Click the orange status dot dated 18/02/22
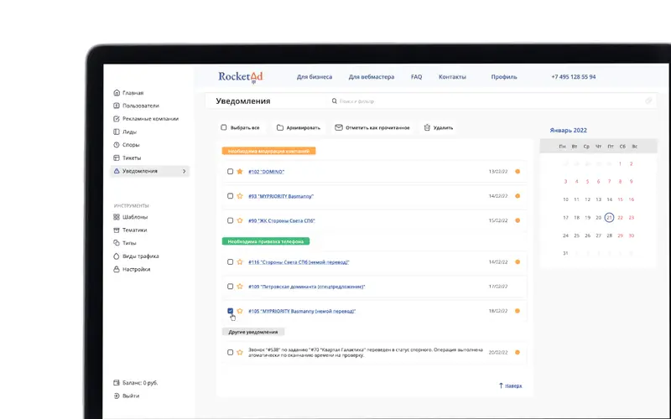 point(518,311)
